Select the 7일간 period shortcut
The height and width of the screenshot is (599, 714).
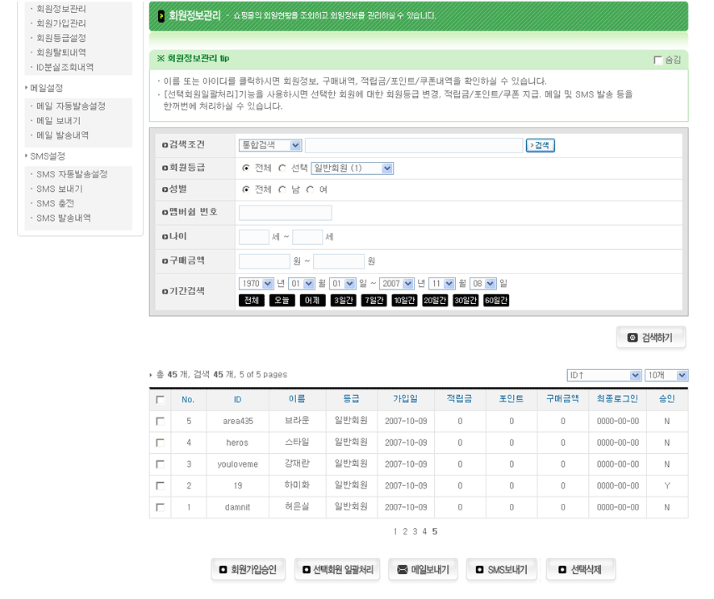click(x=374, y=301)
